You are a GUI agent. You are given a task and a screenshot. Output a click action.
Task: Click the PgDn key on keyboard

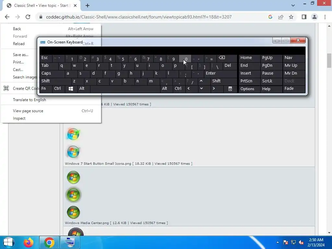coord(271,65)
